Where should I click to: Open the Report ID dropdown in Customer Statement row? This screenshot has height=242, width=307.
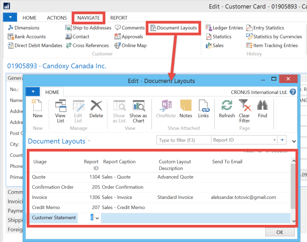point(97,218)
